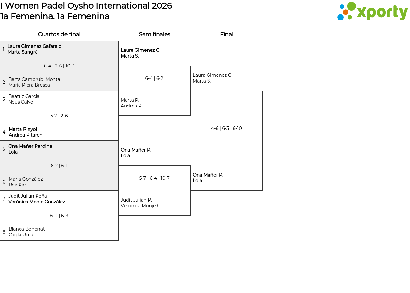The image size is (410, 293).
Task: Click the Cuartos de final column header
Action: (x=59, y=34)
